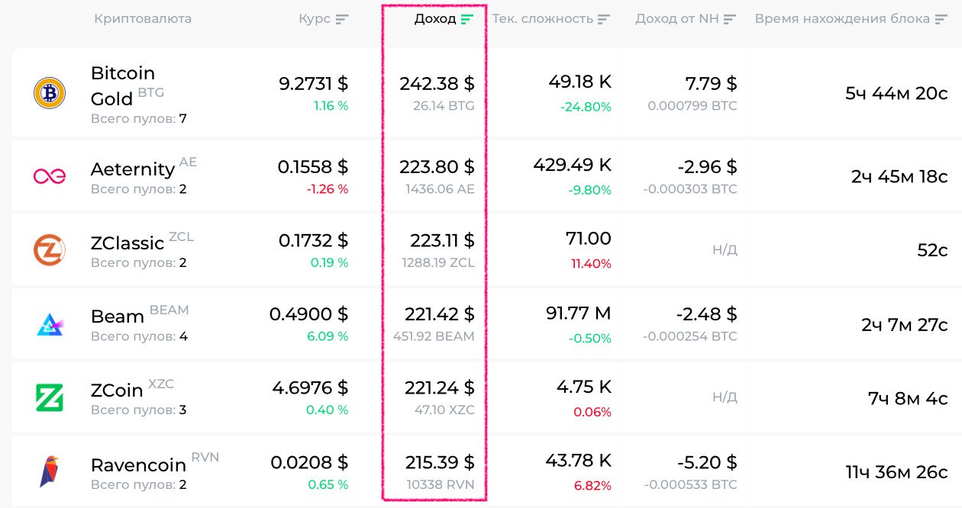
Task: Click the 223.11 $ income value
Action: [x=442, y=240]
